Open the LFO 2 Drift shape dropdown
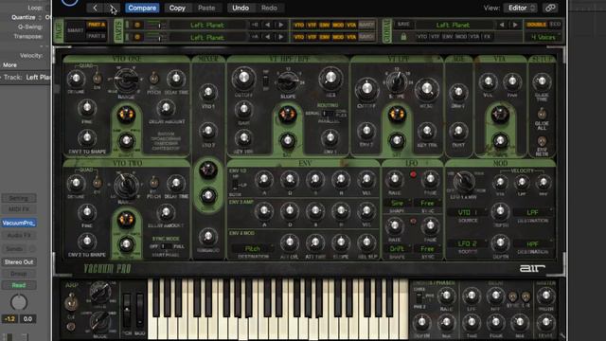Image resolution: width=606 pixels, height=341 pixels. [397, 248]
